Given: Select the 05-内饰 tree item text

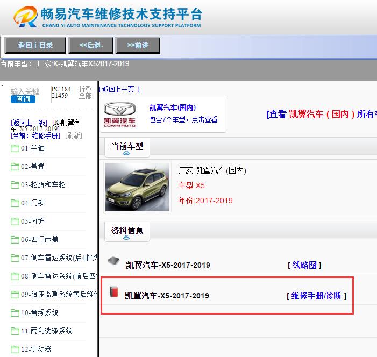Looking at the screenshot, I should tap(33, 221).
